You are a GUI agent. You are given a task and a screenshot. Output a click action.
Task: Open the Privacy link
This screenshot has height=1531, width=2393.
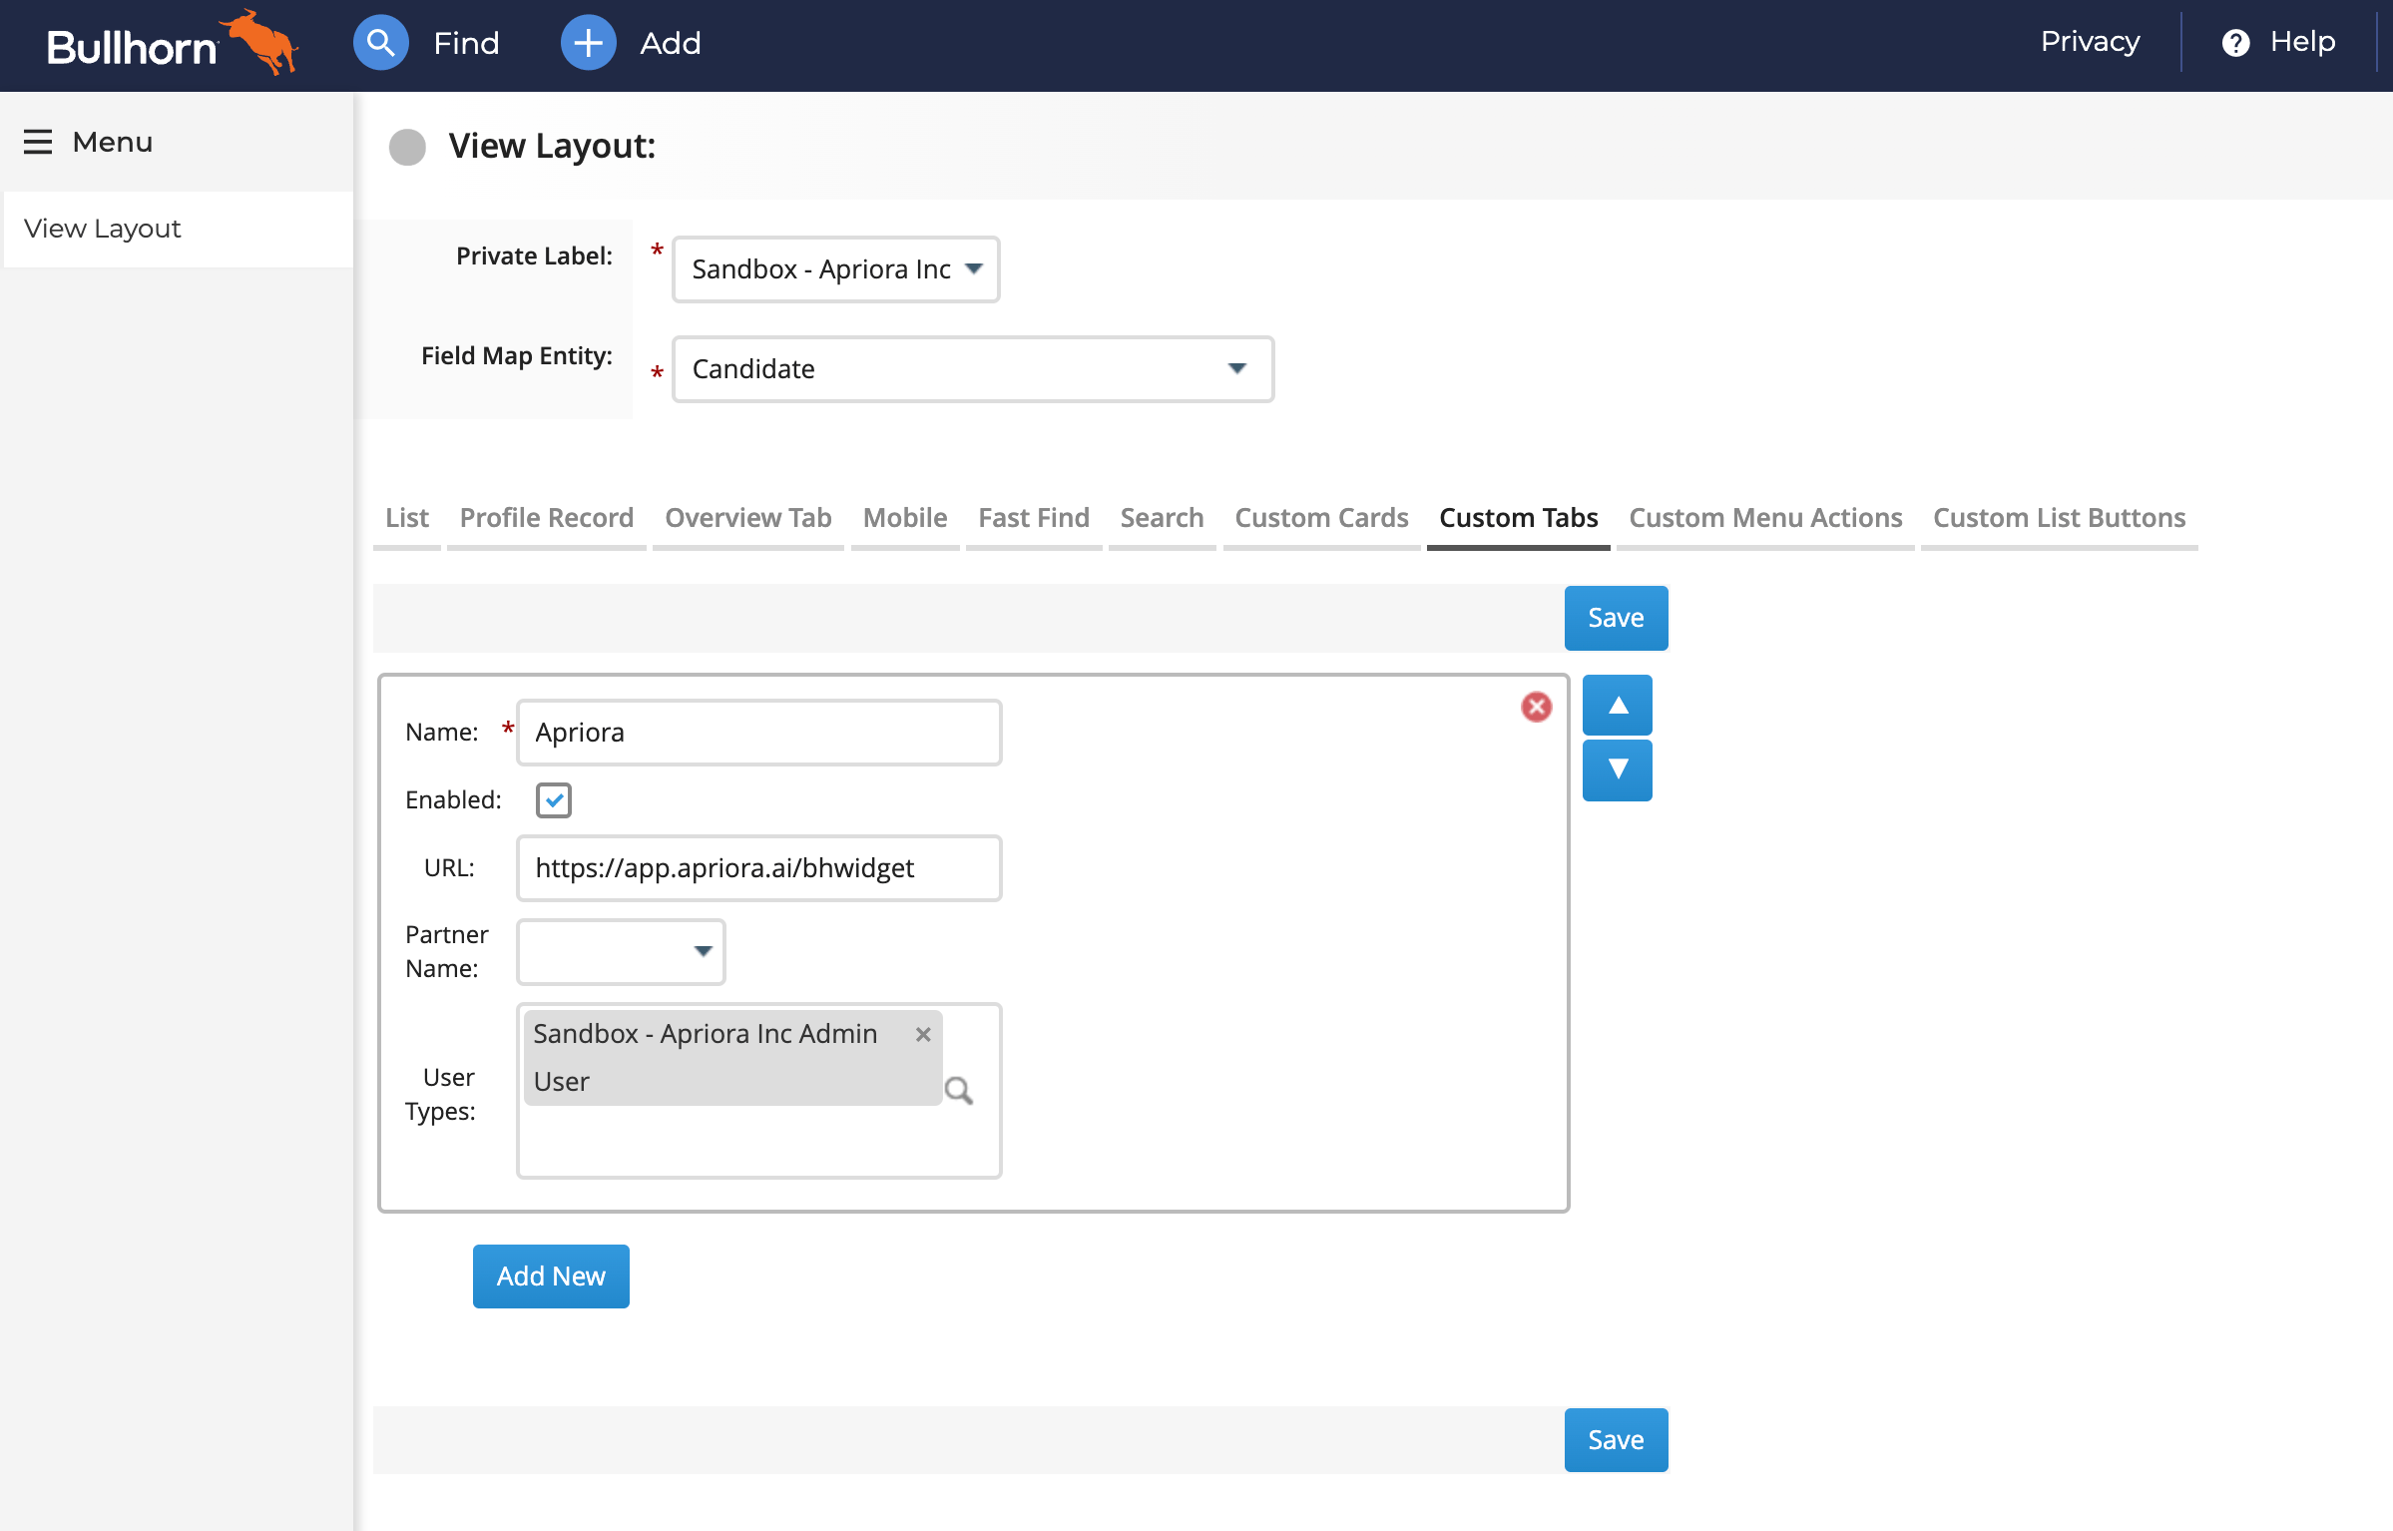[2090, 42]
